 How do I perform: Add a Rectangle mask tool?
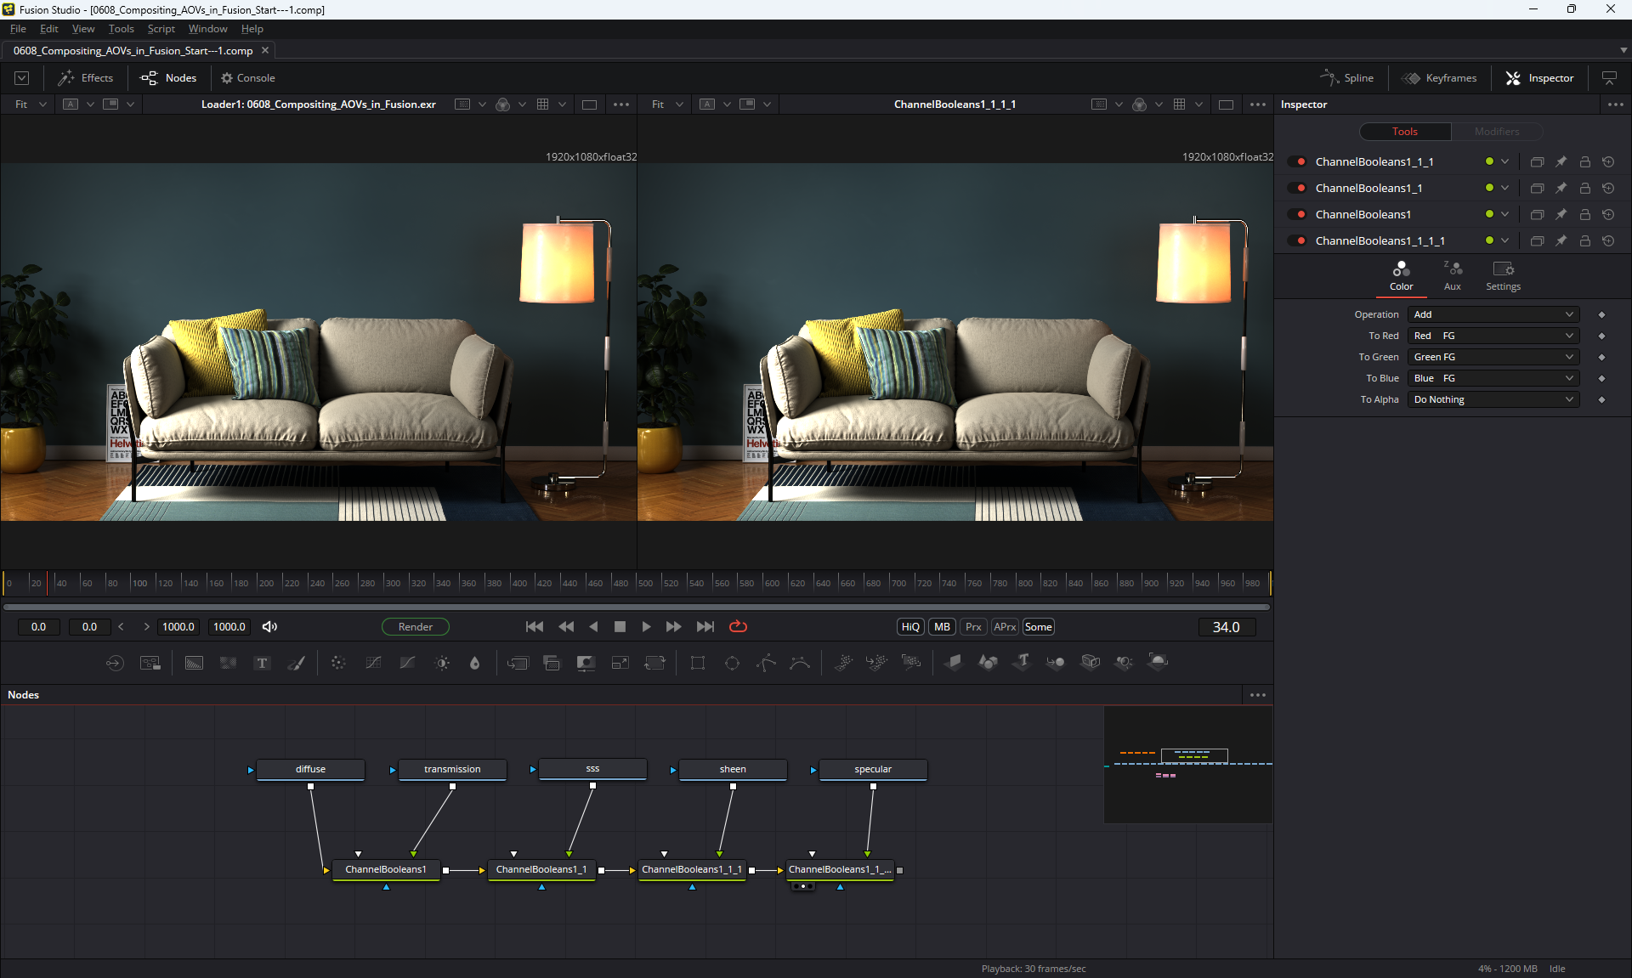pos(698,663)
